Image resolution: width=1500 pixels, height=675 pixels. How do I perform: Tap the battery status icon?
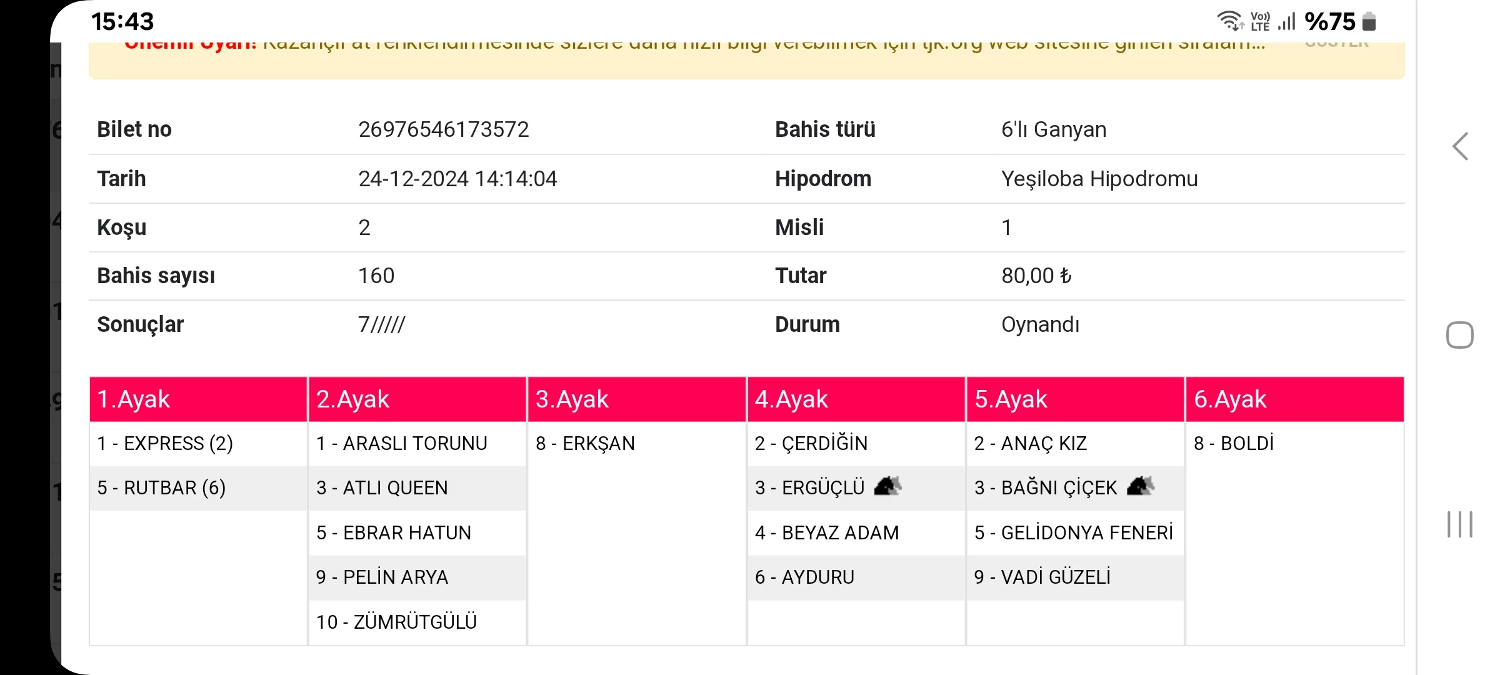tap(1369, 21)
